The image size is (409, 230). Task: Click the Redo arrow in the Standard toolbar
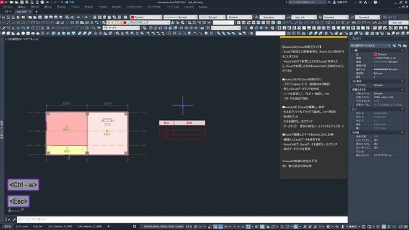(x=86, y=17)
